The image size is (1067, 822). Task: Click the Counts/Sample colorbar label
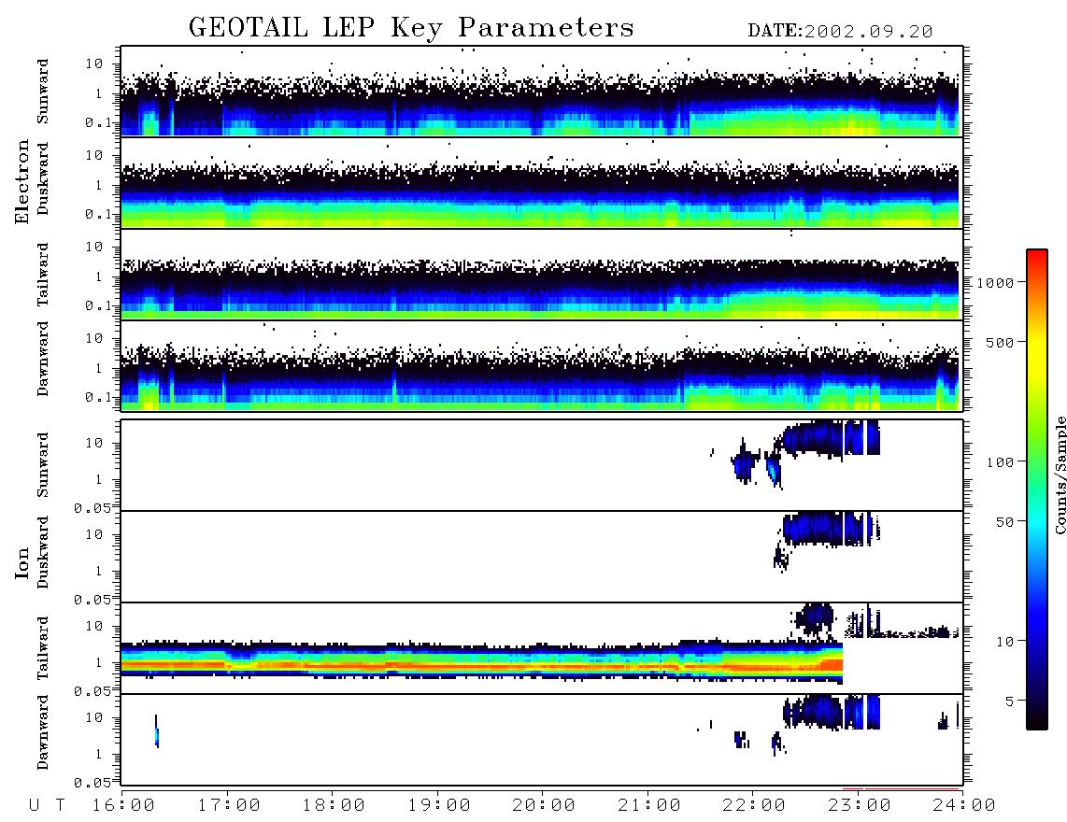(1060, 475)
